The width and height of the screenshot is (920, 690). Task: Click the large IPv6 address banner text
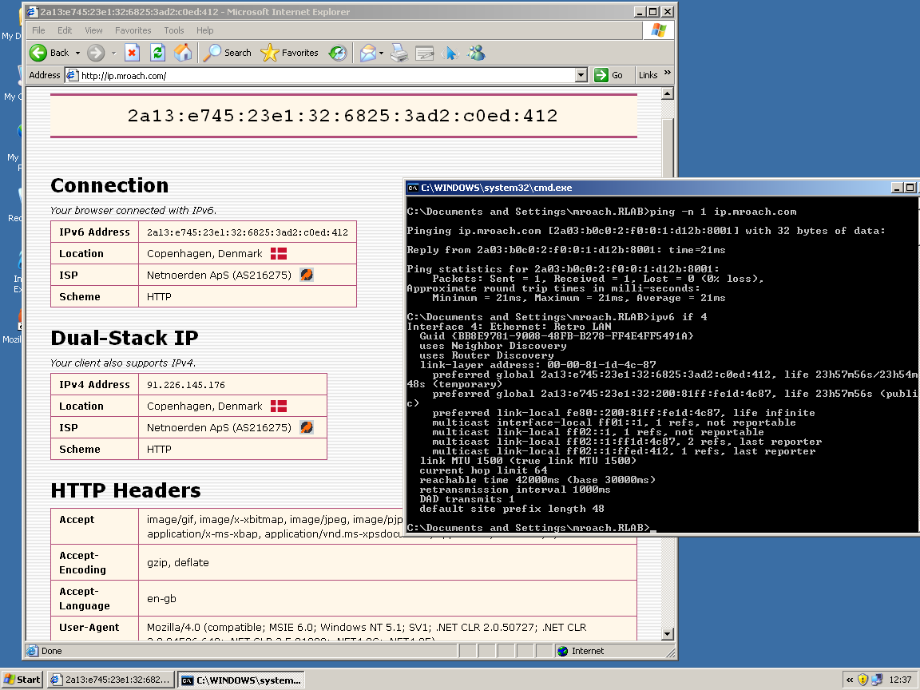pos(343,116)
